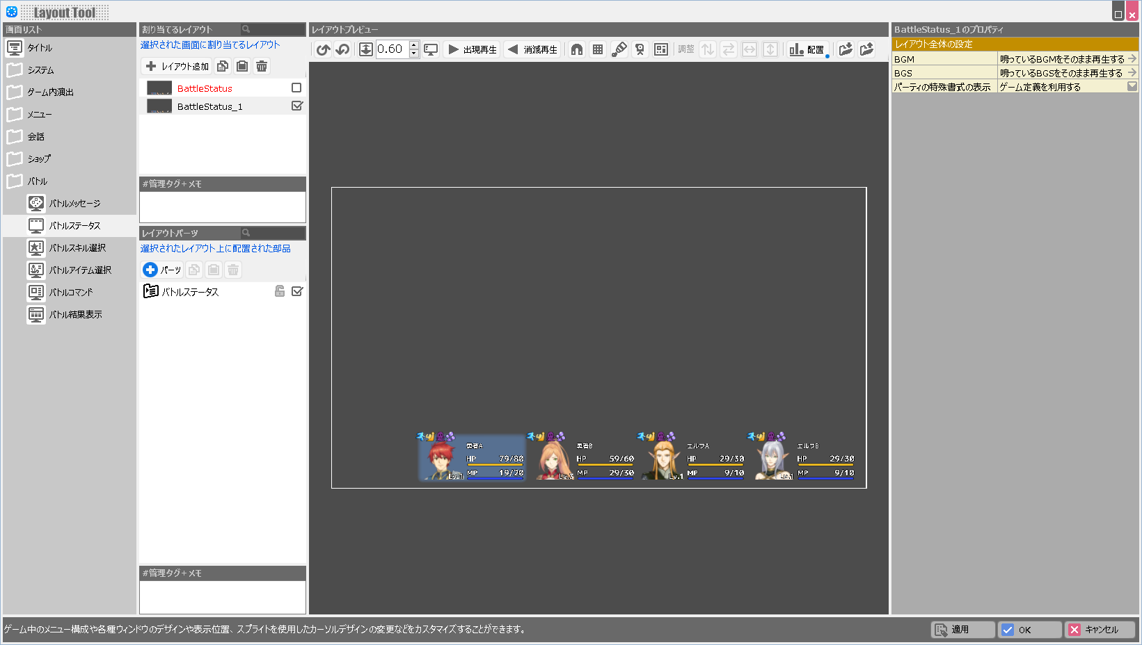
Task: Toggle the grid display icon
Action: point(598,49)
